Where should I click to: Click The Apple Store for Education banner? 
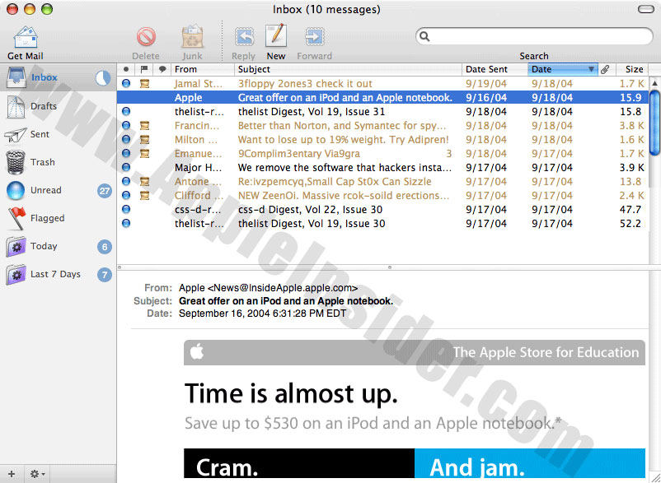click(x=415, y=352)
